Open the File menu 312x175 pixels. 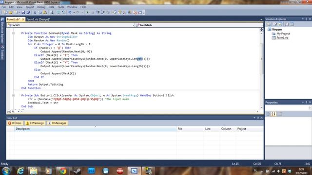pos(3,7)
